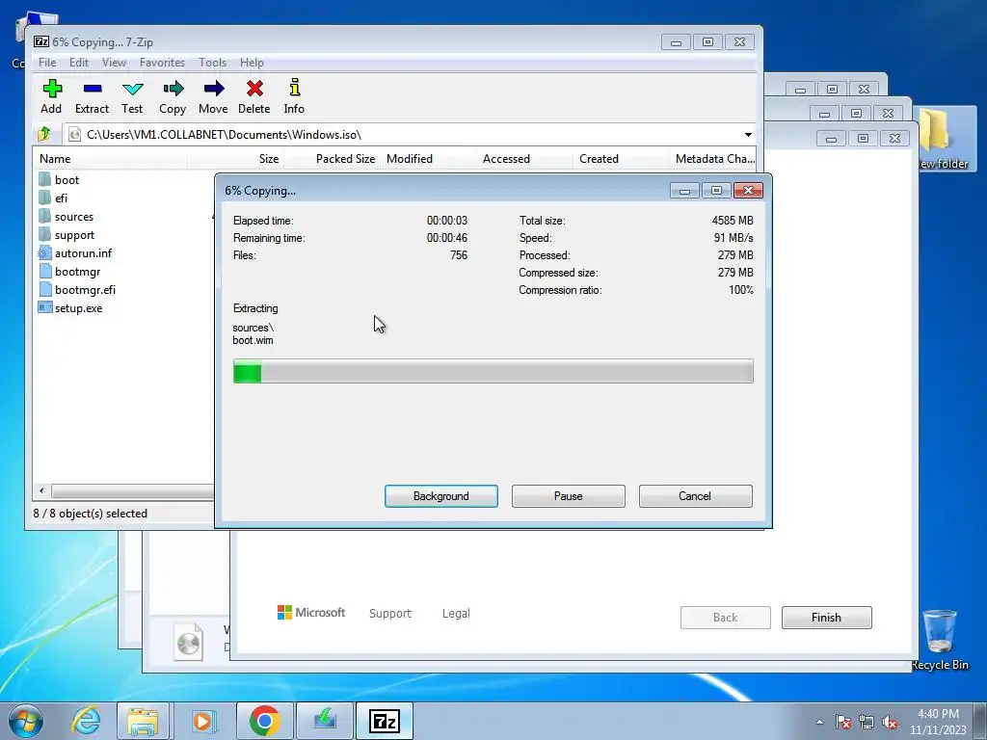The height and width of the screenshot is (740, 987).
Task: Click the Total size value 4585 MB
Action: point(733,221)
